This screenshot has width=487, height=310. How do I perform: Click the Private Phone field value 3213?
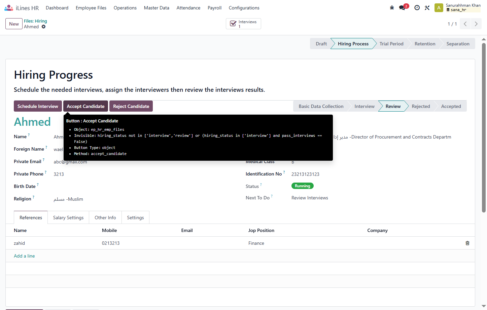pyautogui.click(x=59, y=174)
